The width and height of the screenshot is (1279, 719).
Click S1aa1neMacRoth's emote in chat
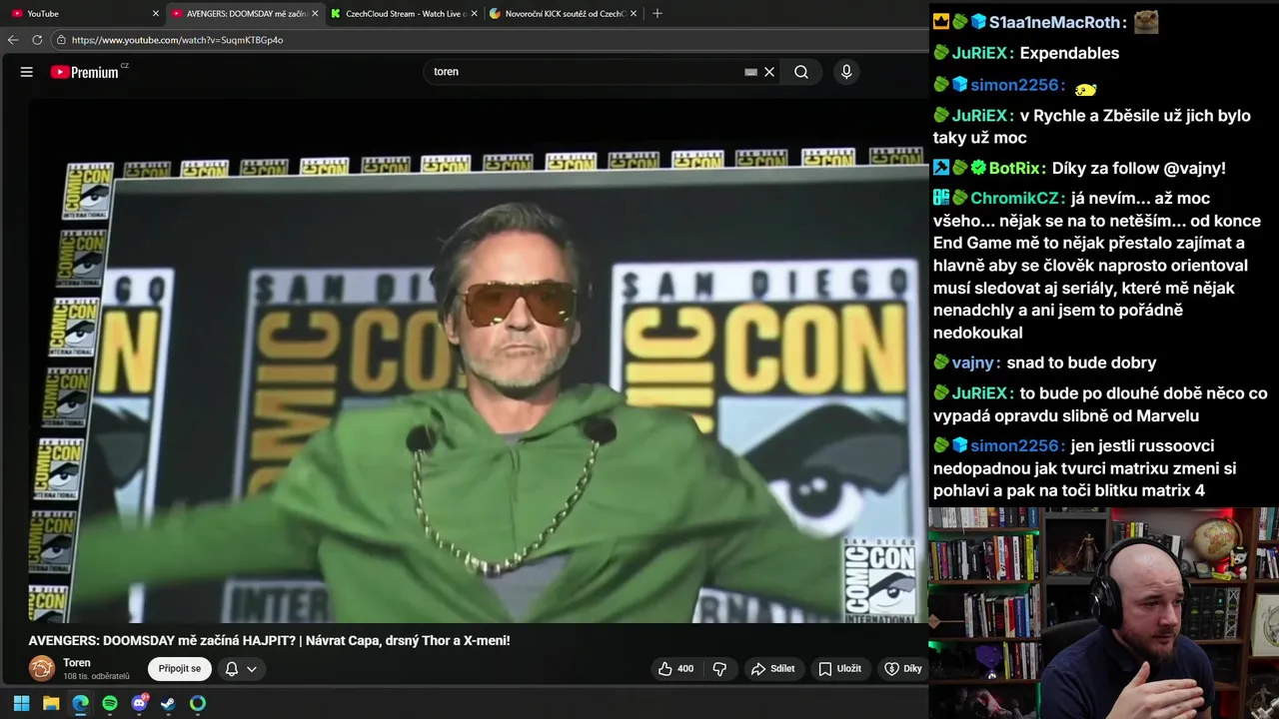point(1146,22)
